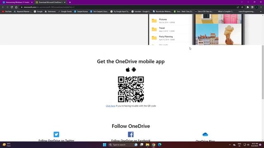Open the notification center badge

260,145
